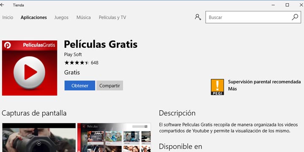Click the Tienda window title
Image resolution: width=304 pixels, height=152 pixels.
click(19, 5)
